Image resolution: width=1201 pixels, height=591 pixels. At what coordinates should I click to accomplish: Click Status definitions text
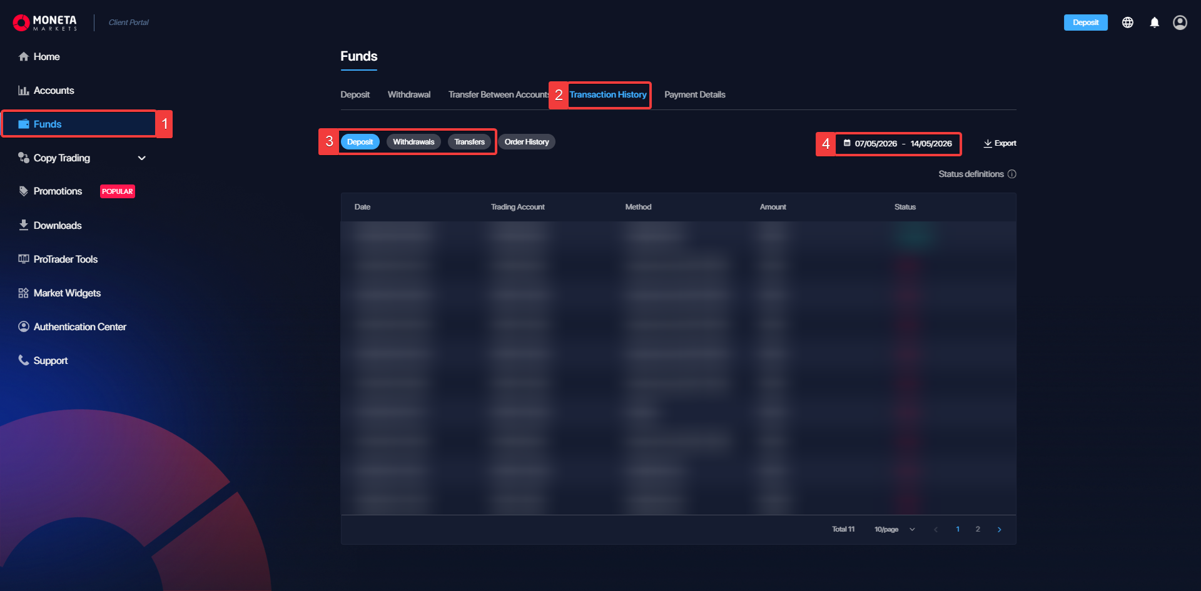click(x=971, y=174)
